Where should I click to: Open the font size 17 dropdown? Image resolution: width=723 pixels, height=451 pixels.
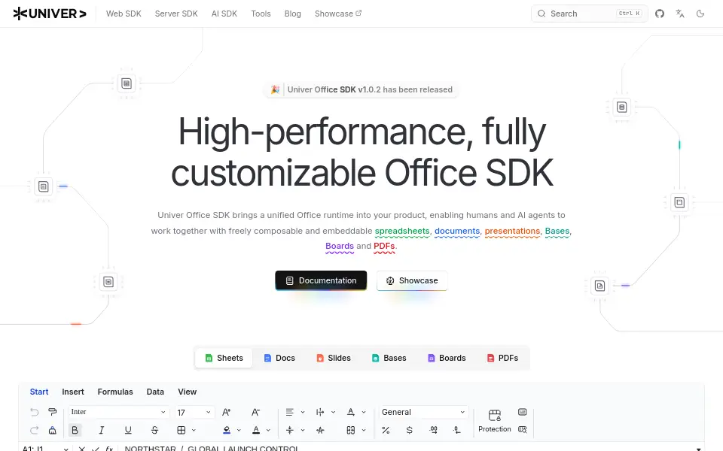pyautogui.click(x=194, y=413)
